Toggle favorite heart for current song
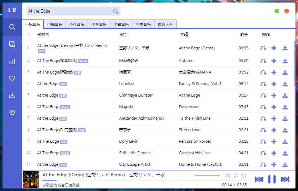298x191 pixels. coord(244,176)
